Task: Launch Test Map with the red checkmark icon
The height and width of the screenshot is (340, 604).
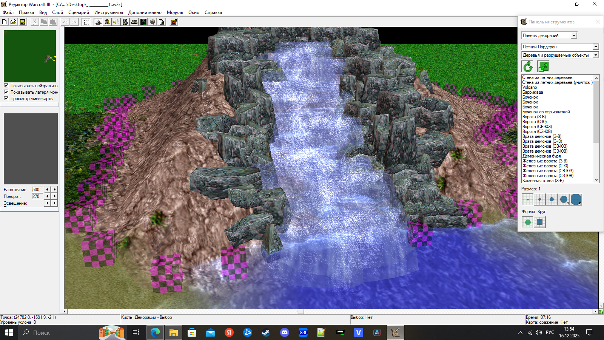Action: coord(174,22)
